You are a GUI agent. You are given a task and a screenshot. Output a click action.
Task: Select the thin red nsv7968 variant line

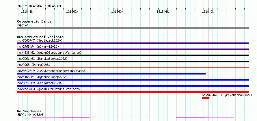(133, 67)
